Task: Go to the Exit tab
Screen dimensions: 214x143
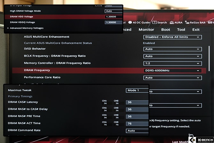Action: 196,29
